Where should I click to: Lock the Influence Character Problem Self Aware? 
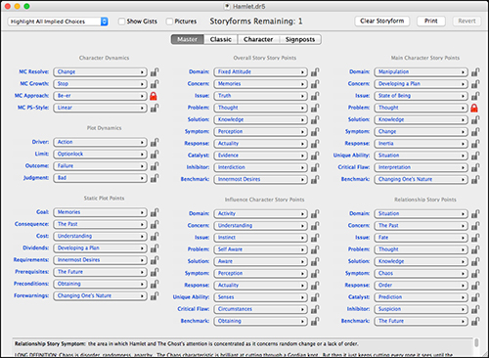click(315, 249)
